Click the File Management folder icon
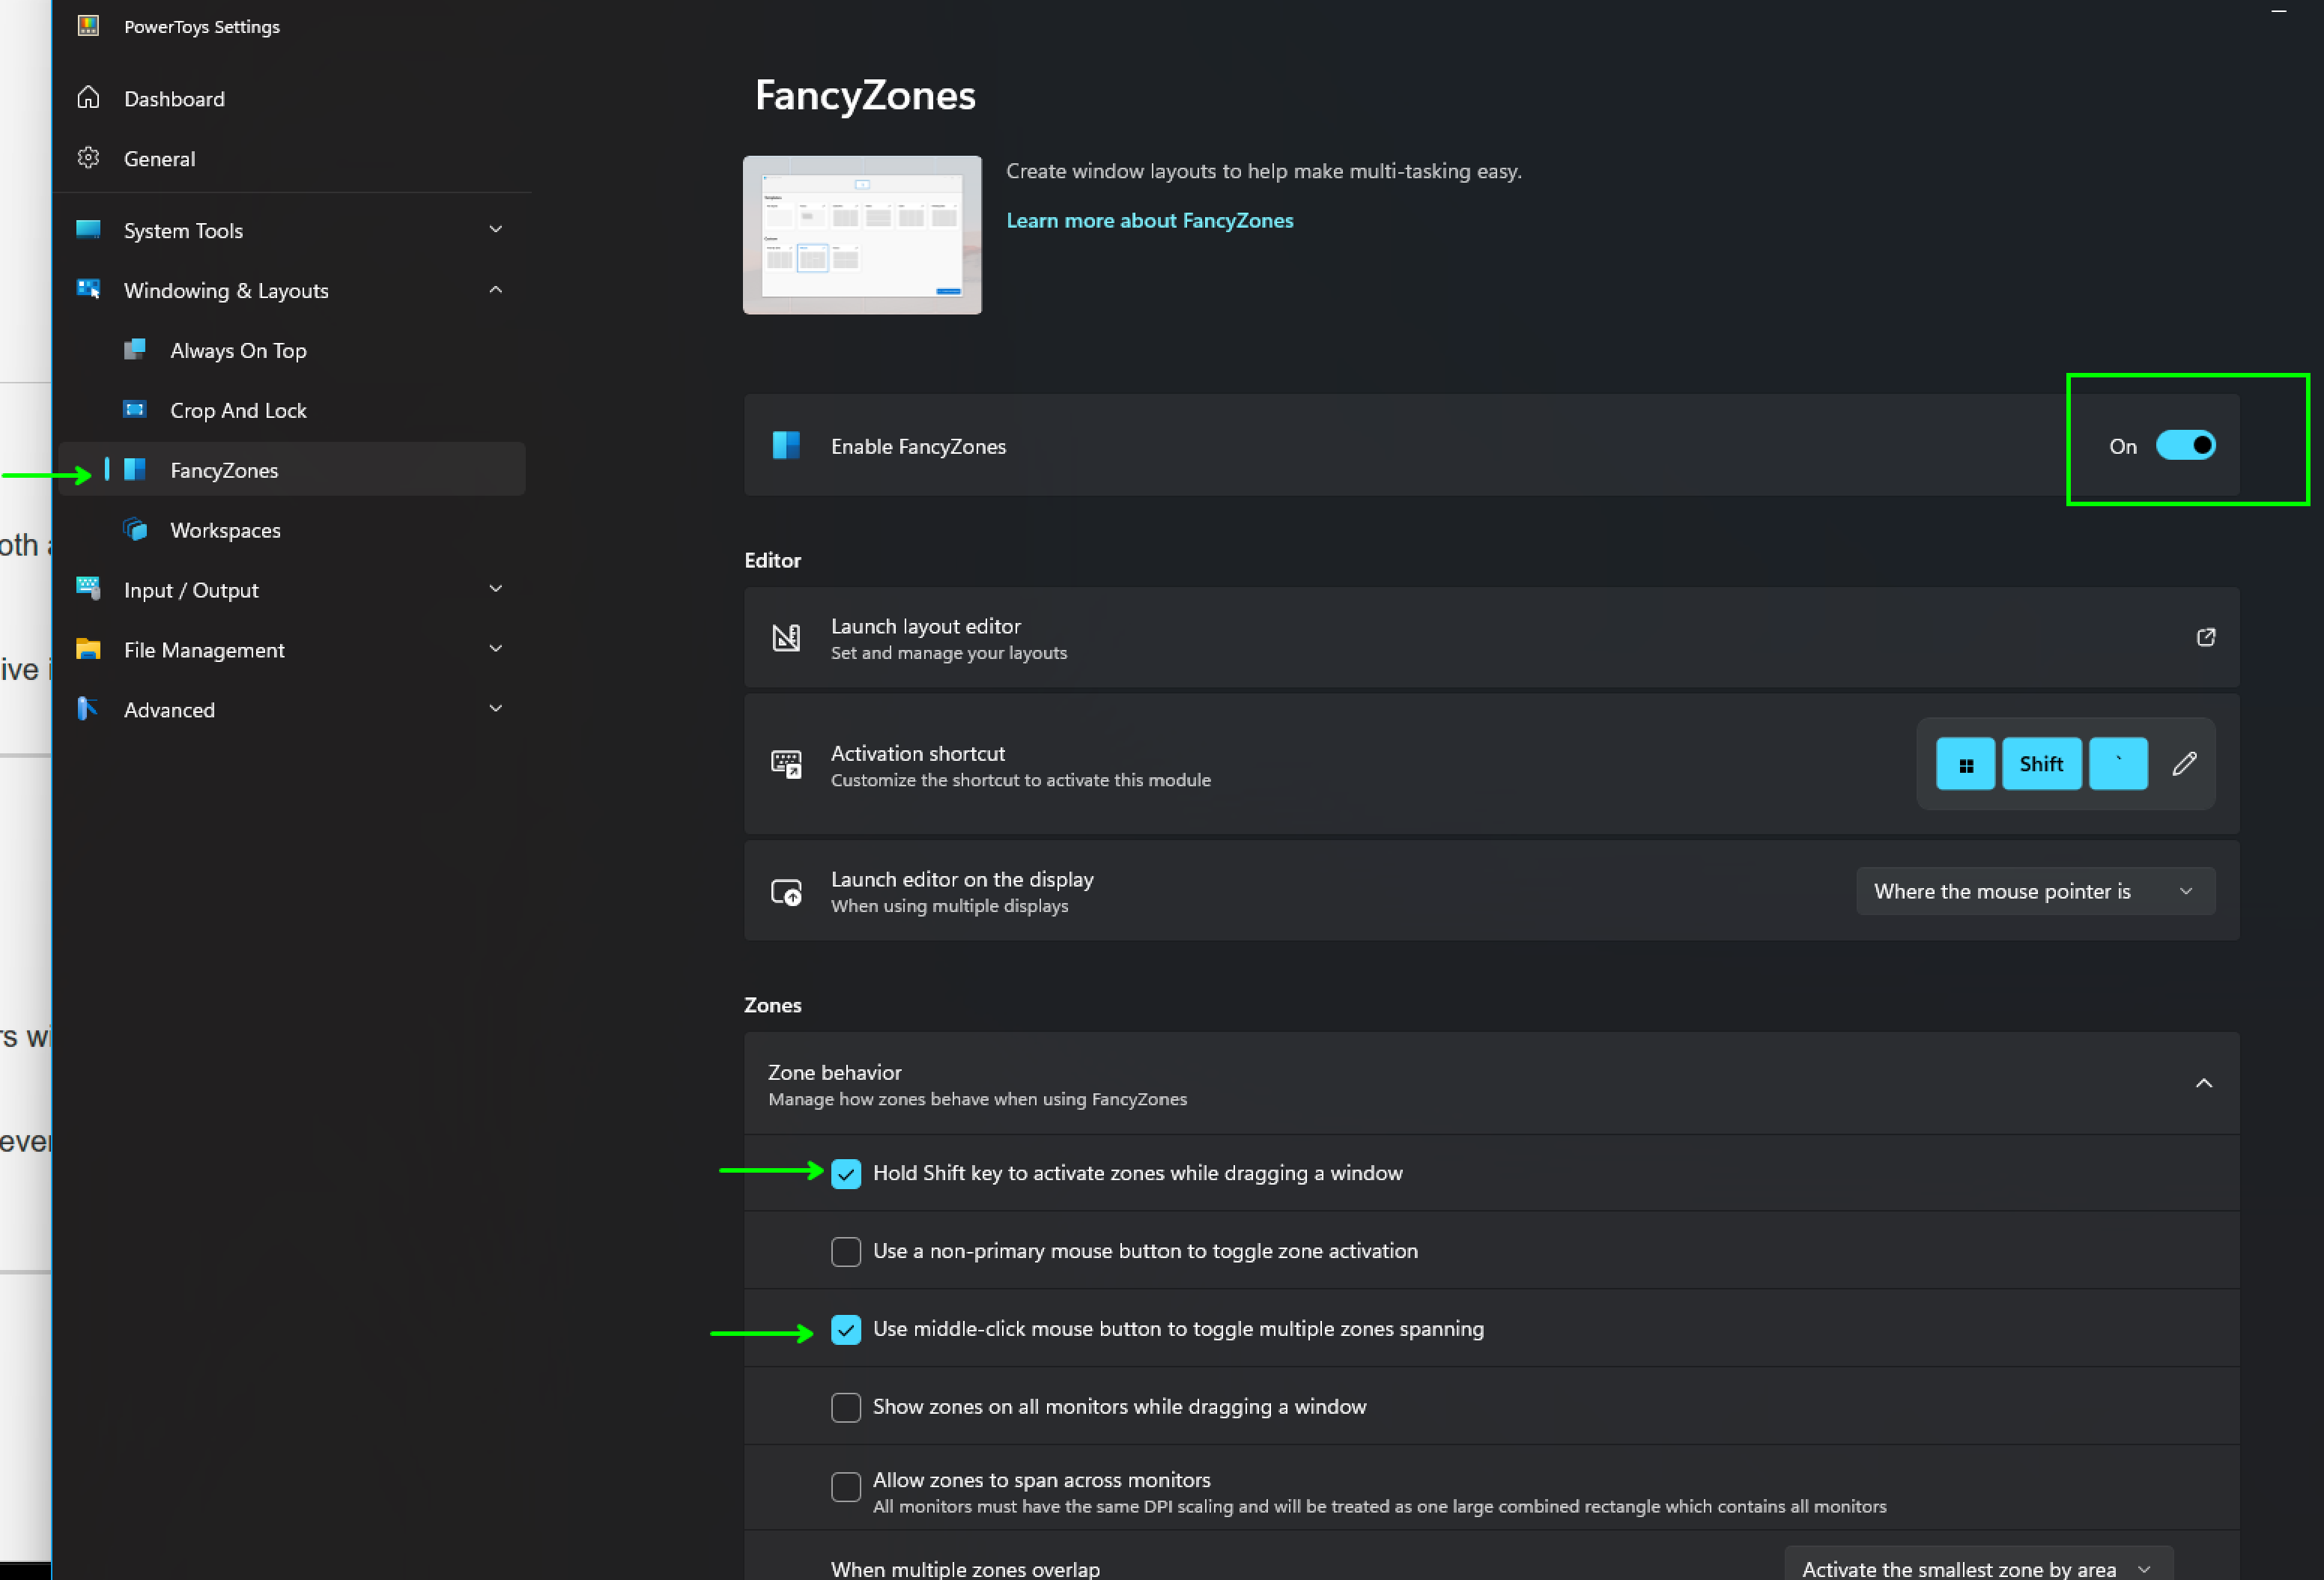Image resolution: width=2324 pixels, height=1580 pixels. point(88,649)
